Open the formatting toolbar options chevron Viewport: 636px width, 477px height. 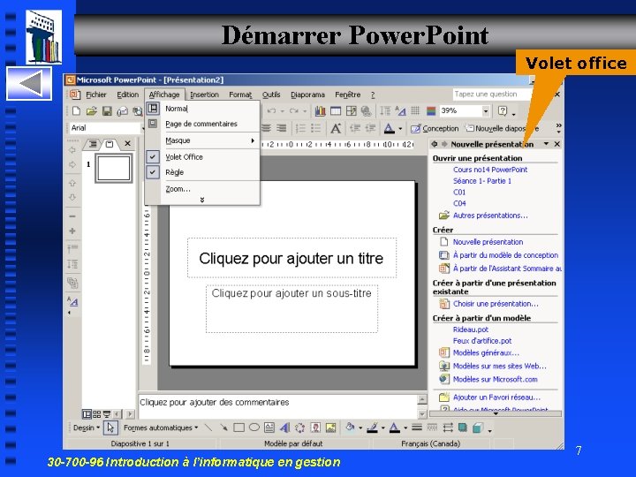558,128
